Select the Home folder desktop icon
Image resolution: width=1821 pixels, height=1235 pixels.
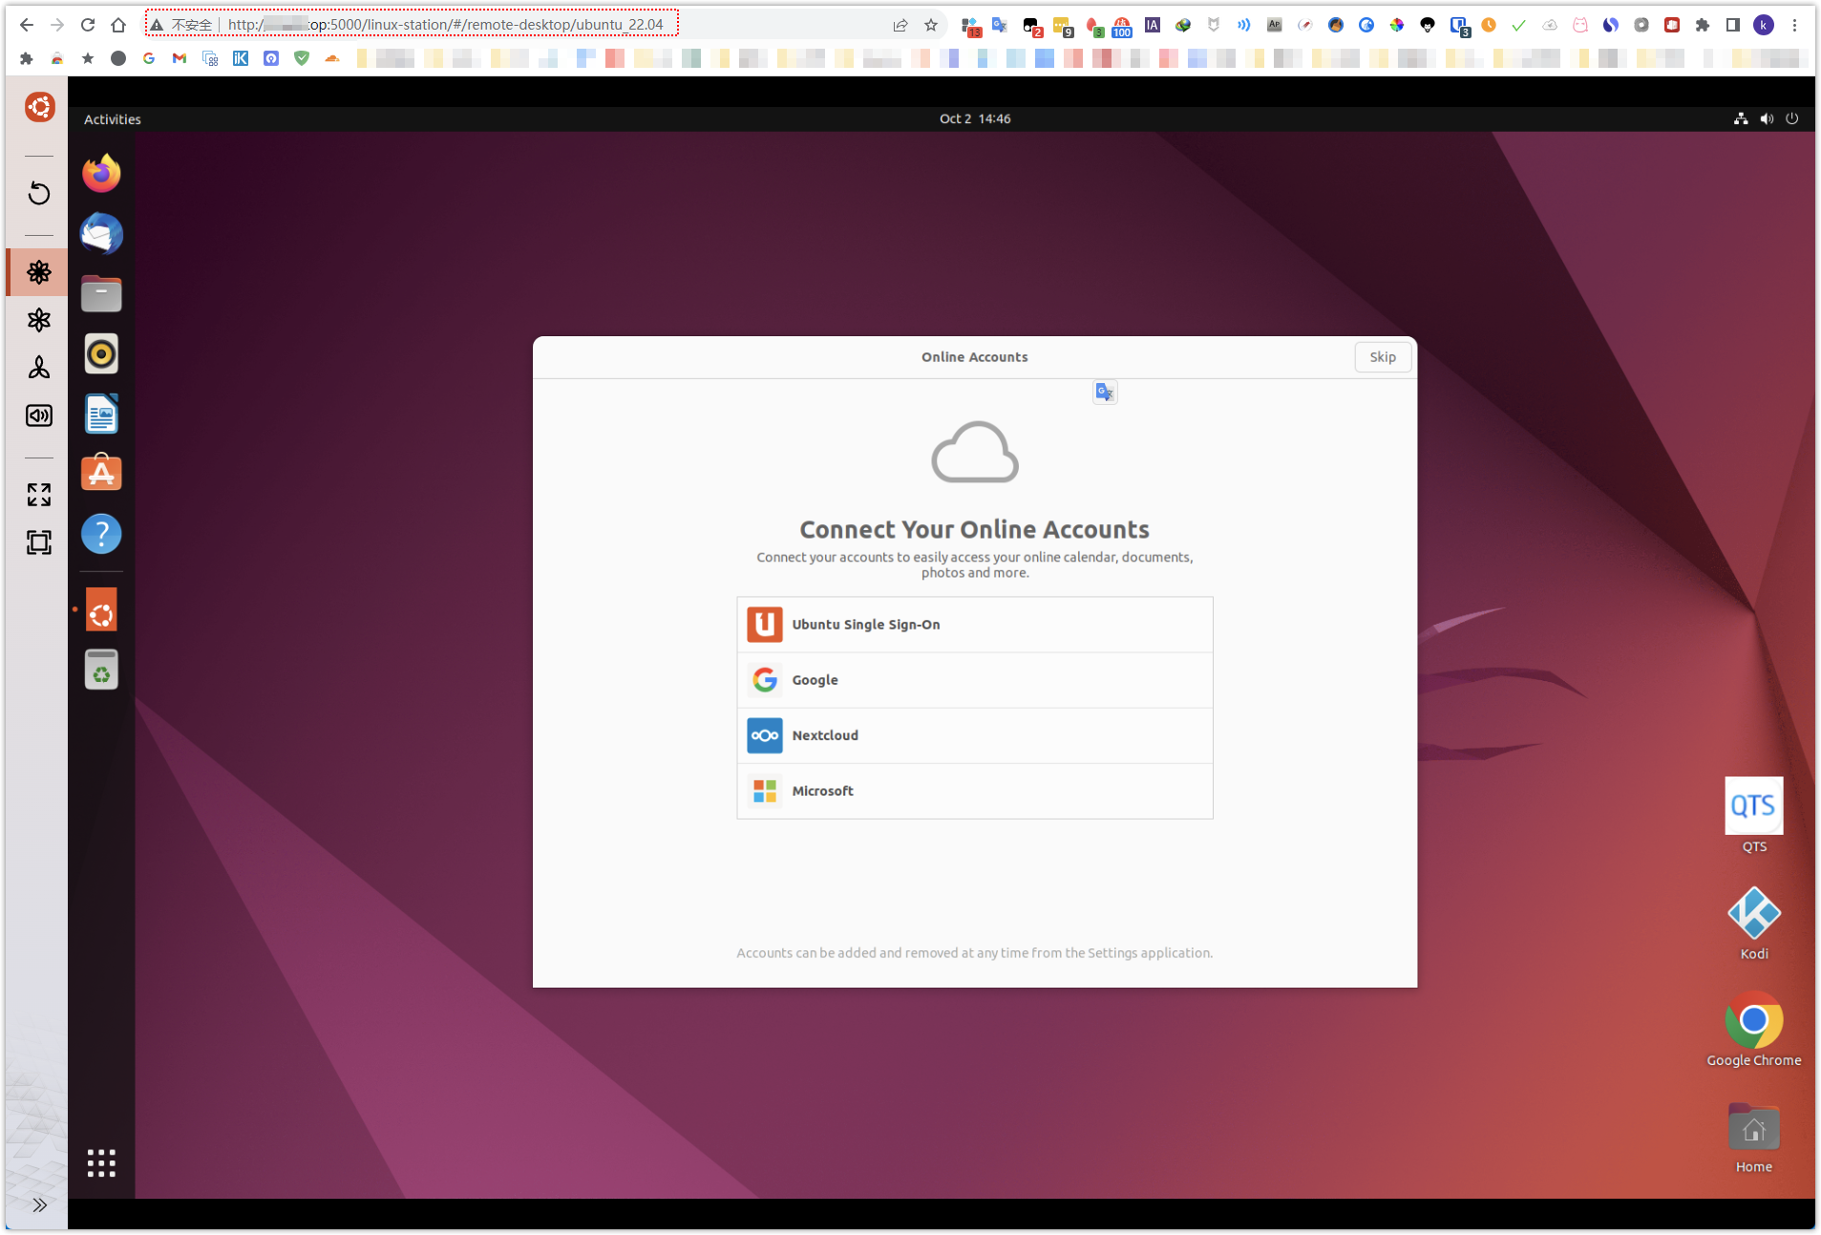click(x=1754, y=1138)
